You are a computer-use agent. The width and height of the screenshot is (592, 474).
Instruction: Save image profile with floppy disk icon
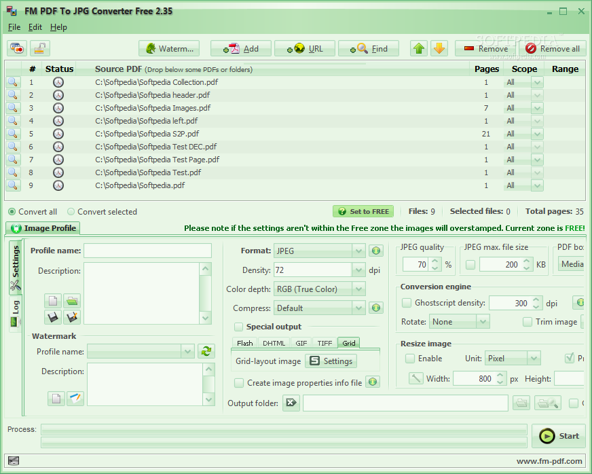pyautogui.click(x=53, y=317)
